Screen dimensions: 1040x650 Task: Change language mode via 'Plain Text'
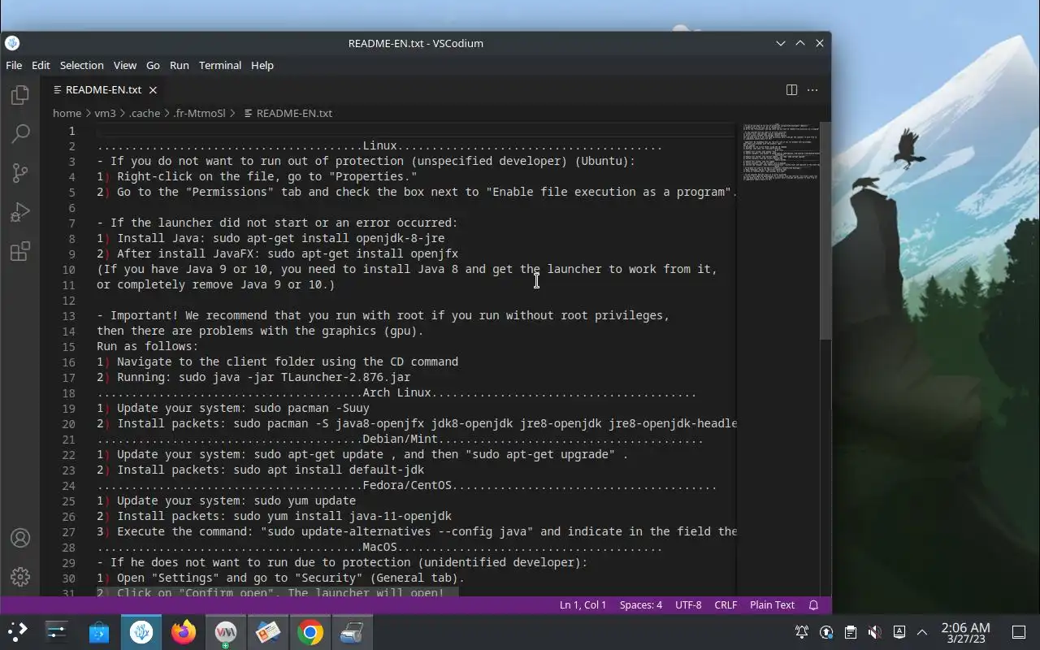coord(772,605)
